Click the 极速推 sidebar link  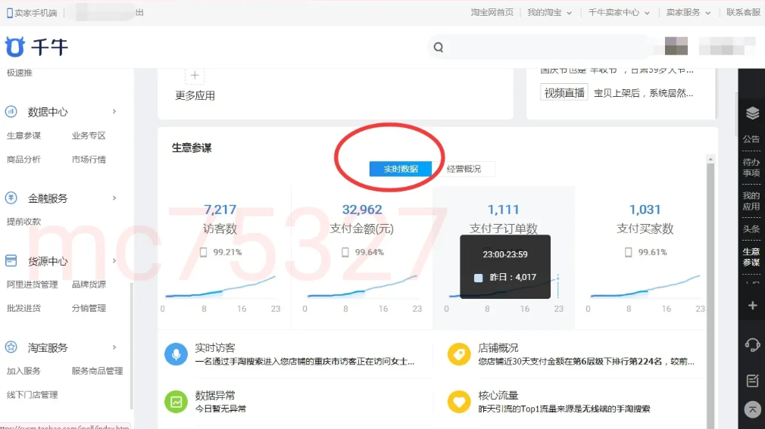click(x=20, y=73)
